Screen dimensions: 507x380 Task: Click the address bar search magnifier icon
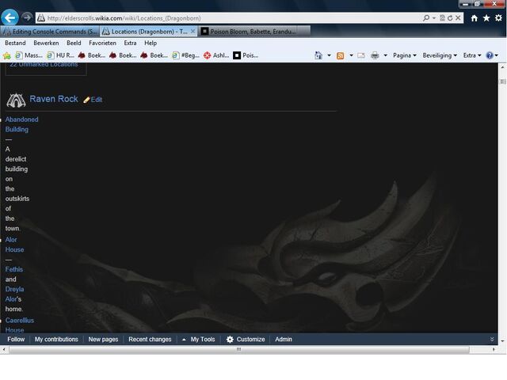[x=426, y=18]
